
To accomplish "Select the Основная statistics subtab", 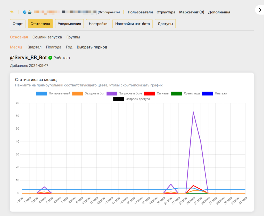I will (x=19, y=37).
